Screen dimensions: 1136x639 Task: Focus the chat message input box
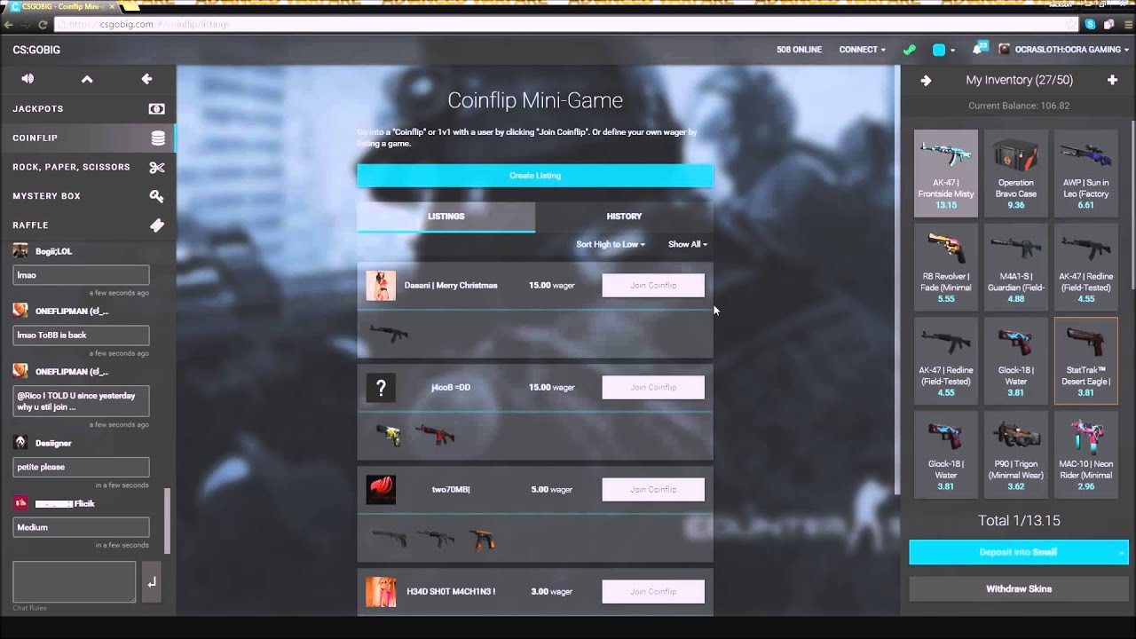pyautogui.click(x=74, y=581)
